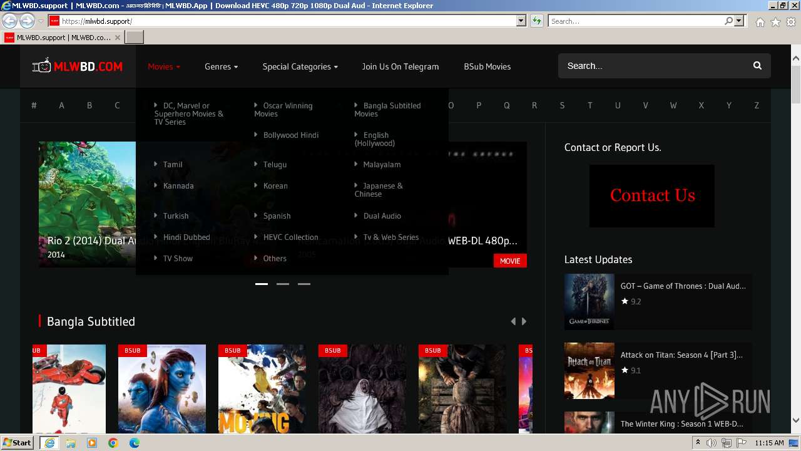This screenshot has width=801, height=451.
Task: Filter titles by letter A
Action: click(x=61, y=105)
